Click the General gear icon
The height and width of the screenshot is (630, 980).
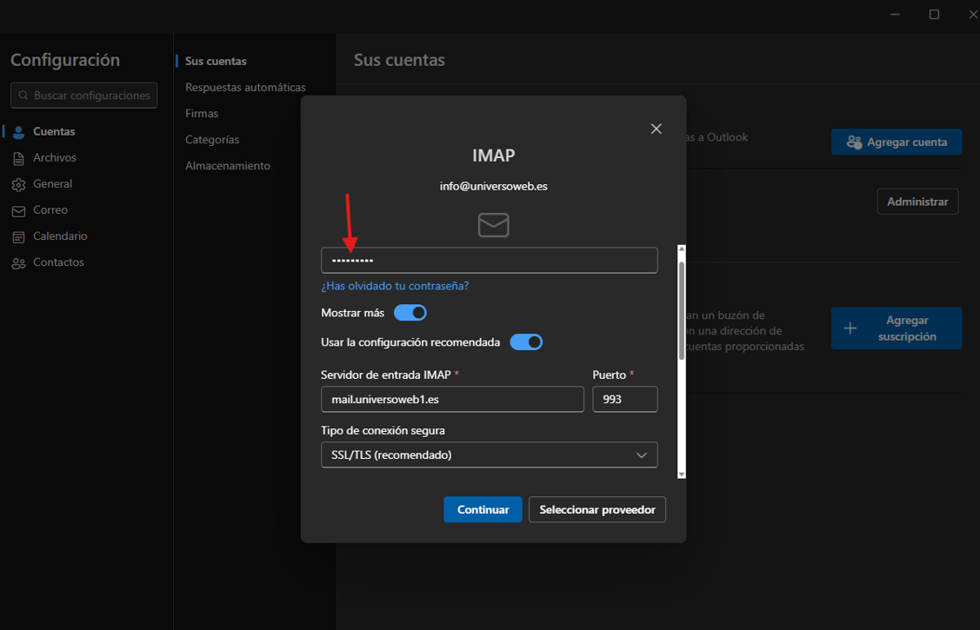click(18, 184)
